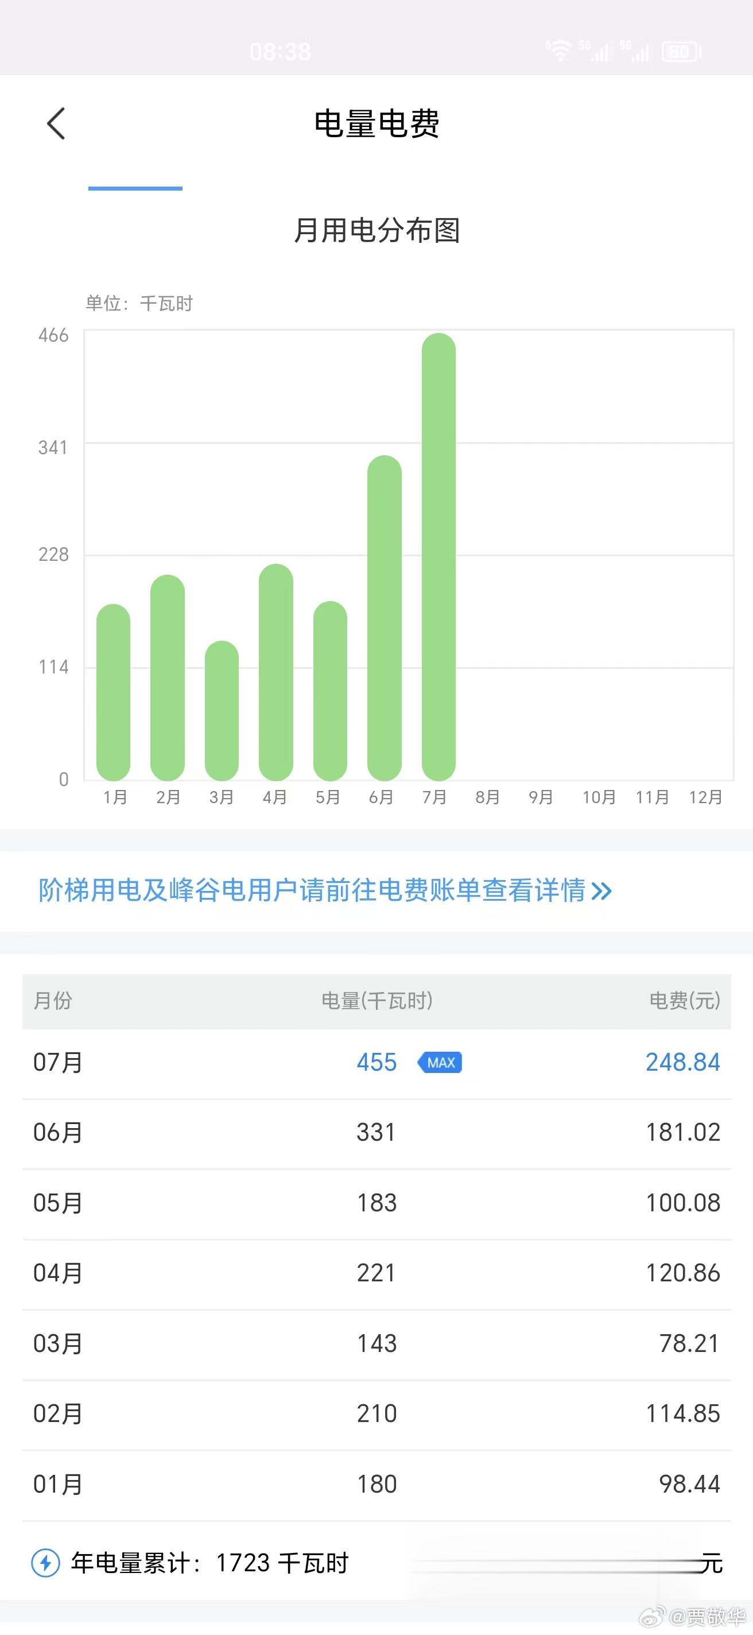Tap the 1月 bar in the chart
This screenshot has height=1635, width=753.
click(x=114, y=692)
